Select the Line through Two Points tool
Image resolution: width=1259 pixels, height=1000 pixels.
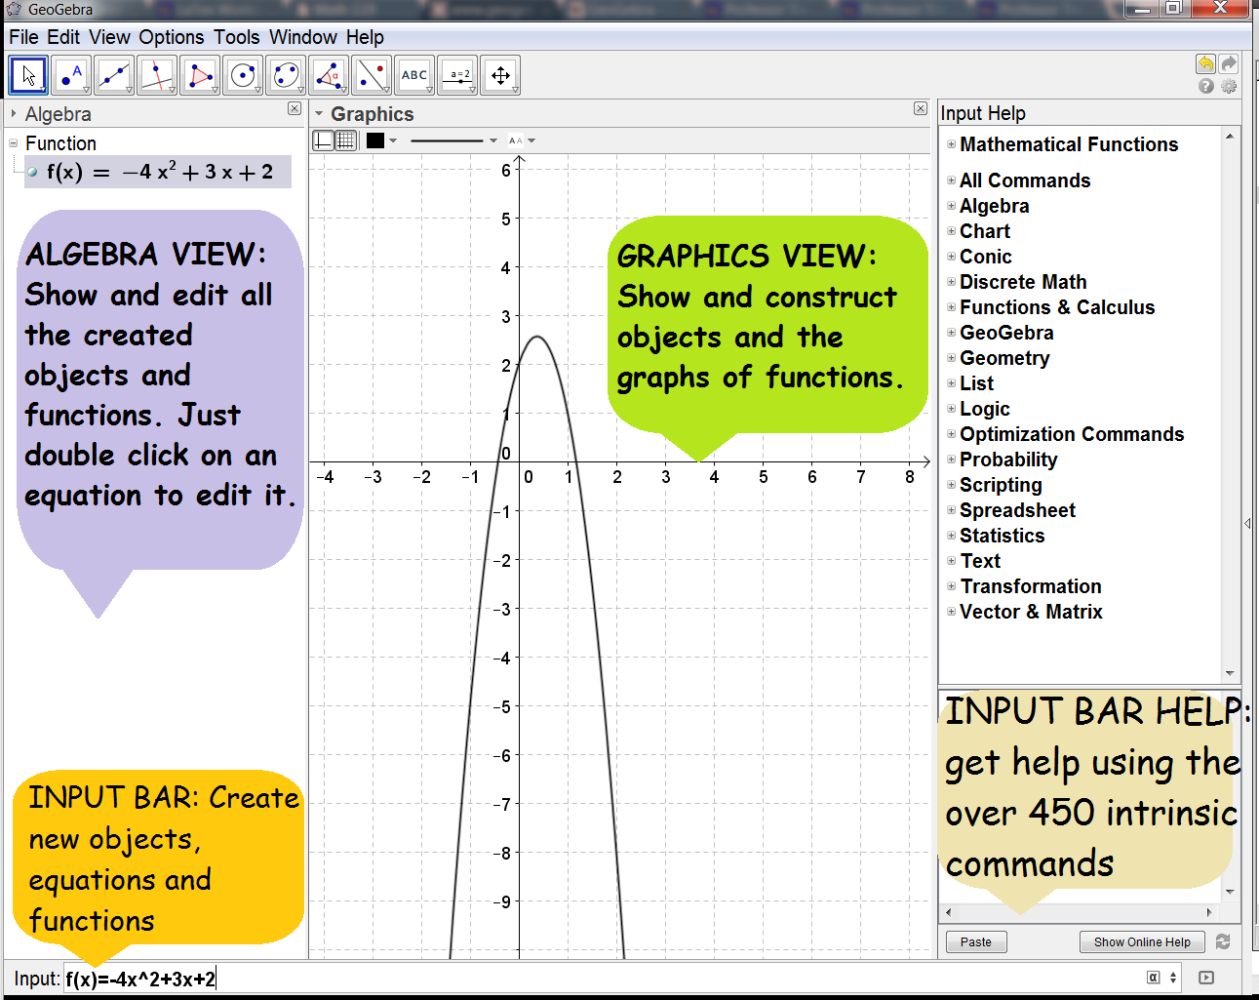coord(114,75)
